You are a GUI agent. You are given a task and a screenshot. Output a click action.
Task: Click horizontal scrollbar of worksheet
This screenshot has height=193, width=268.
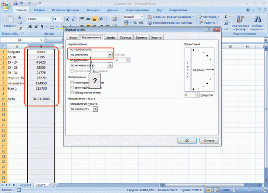(204, 185)
